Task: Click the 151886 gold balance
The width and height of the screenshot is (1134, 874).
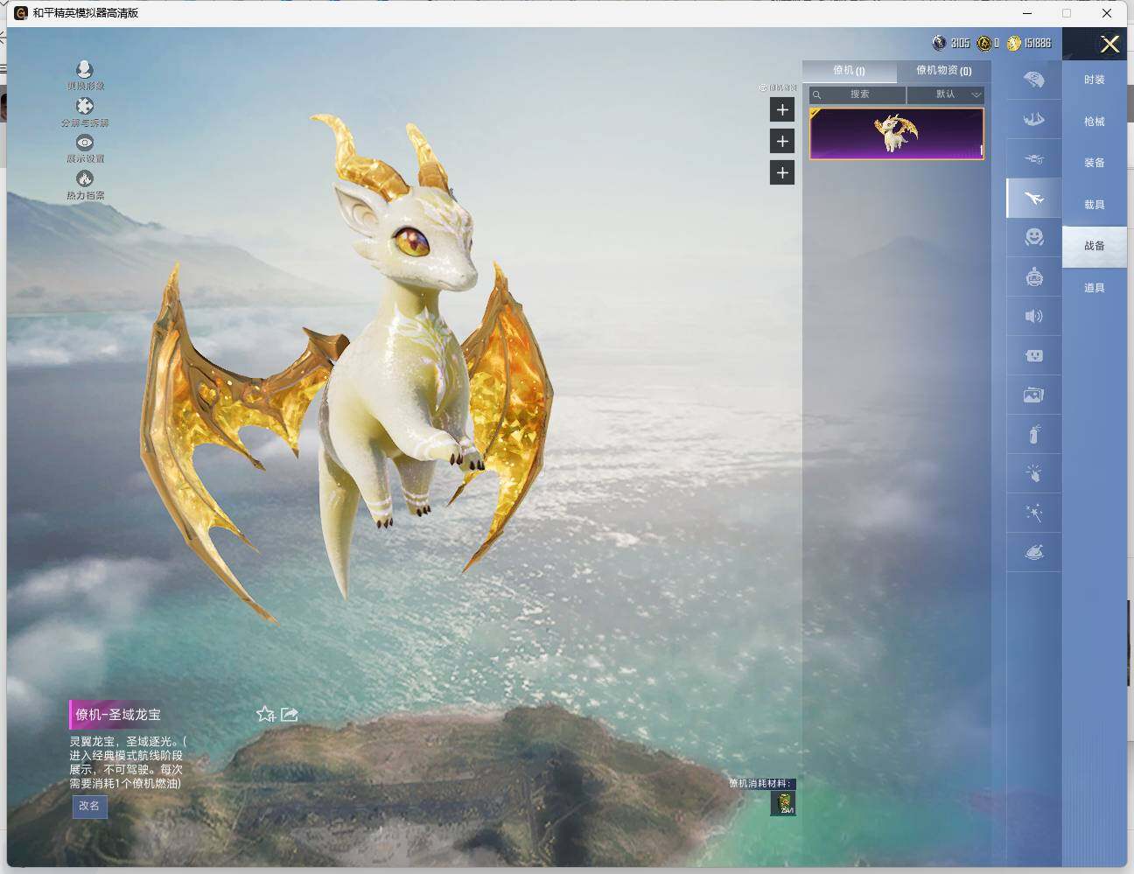Action: click(x=1038, y=43)
